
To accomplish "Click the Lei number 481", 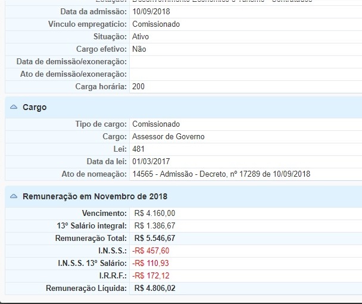I will (138, 149).
